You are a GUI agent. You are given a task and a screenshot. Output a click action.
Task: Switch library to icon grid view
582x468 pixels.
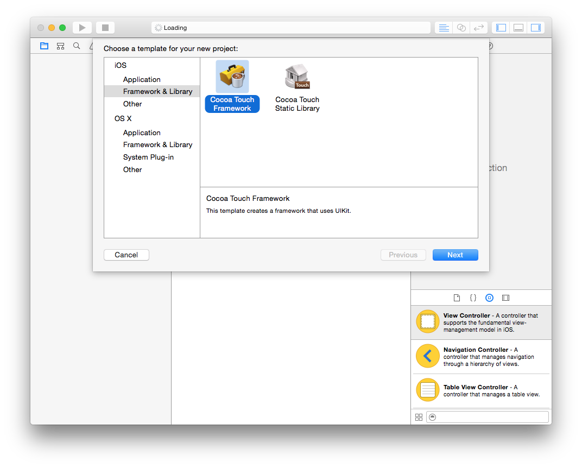pos(419,417)
